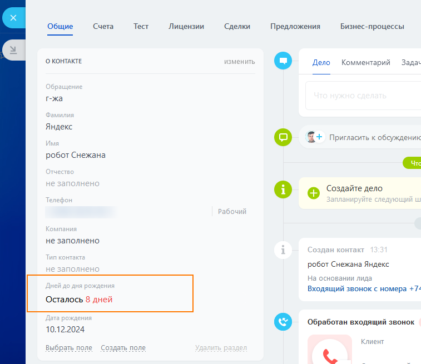Click the user avatar next to Пригласить к обсуждению
Viewport: 421px width, 364px height.
click(x=312, y=137)
